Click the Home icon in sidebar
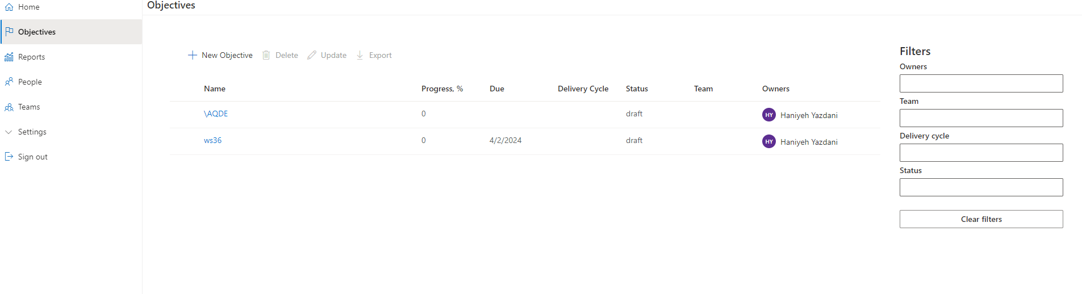Screen dimensions: 1082x294 [x=9, y=7]
